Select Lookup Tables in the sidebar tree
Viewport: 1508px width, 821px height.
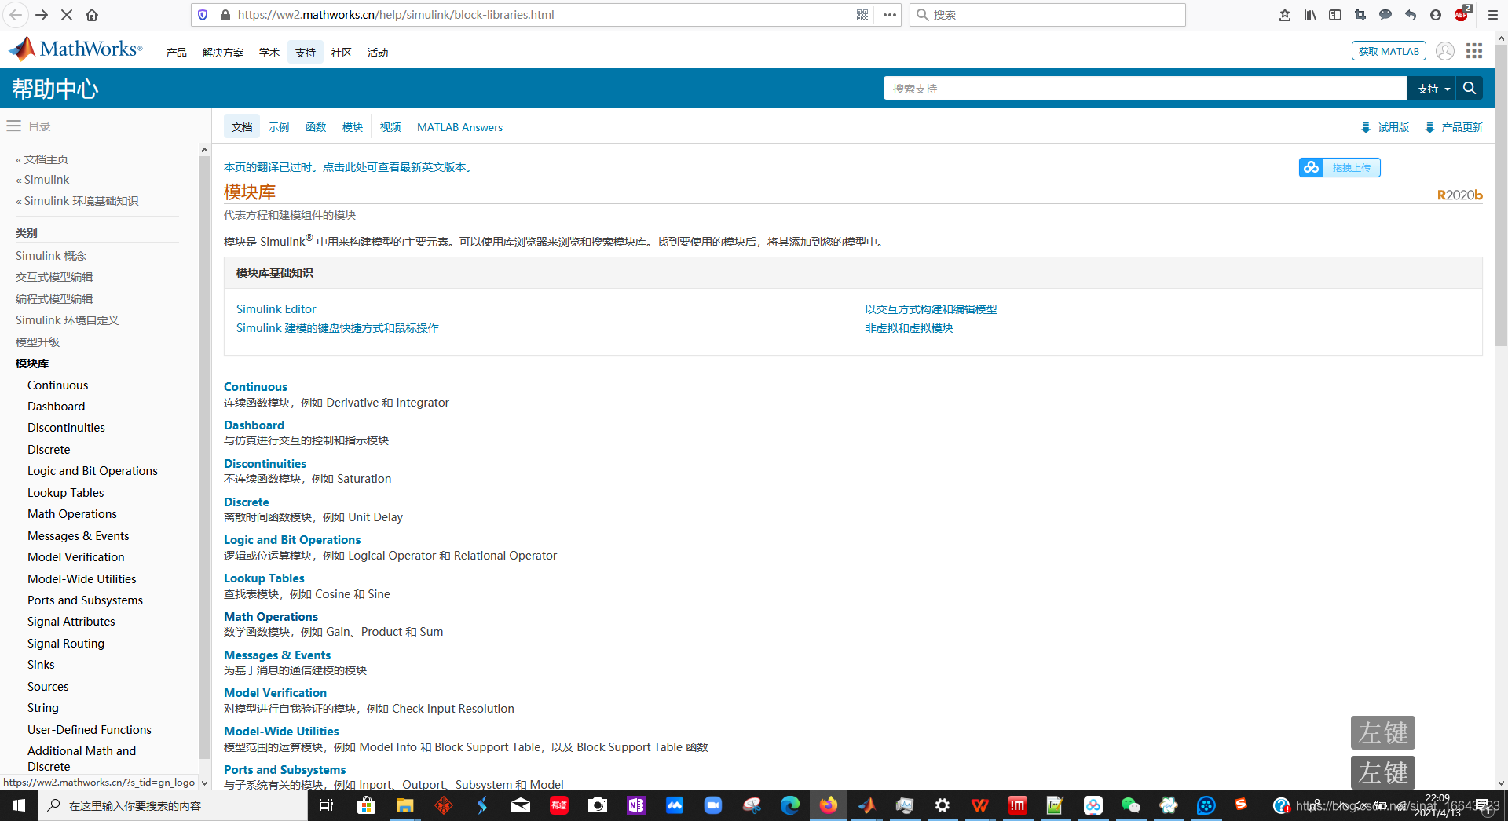click(x=65, y=493)
